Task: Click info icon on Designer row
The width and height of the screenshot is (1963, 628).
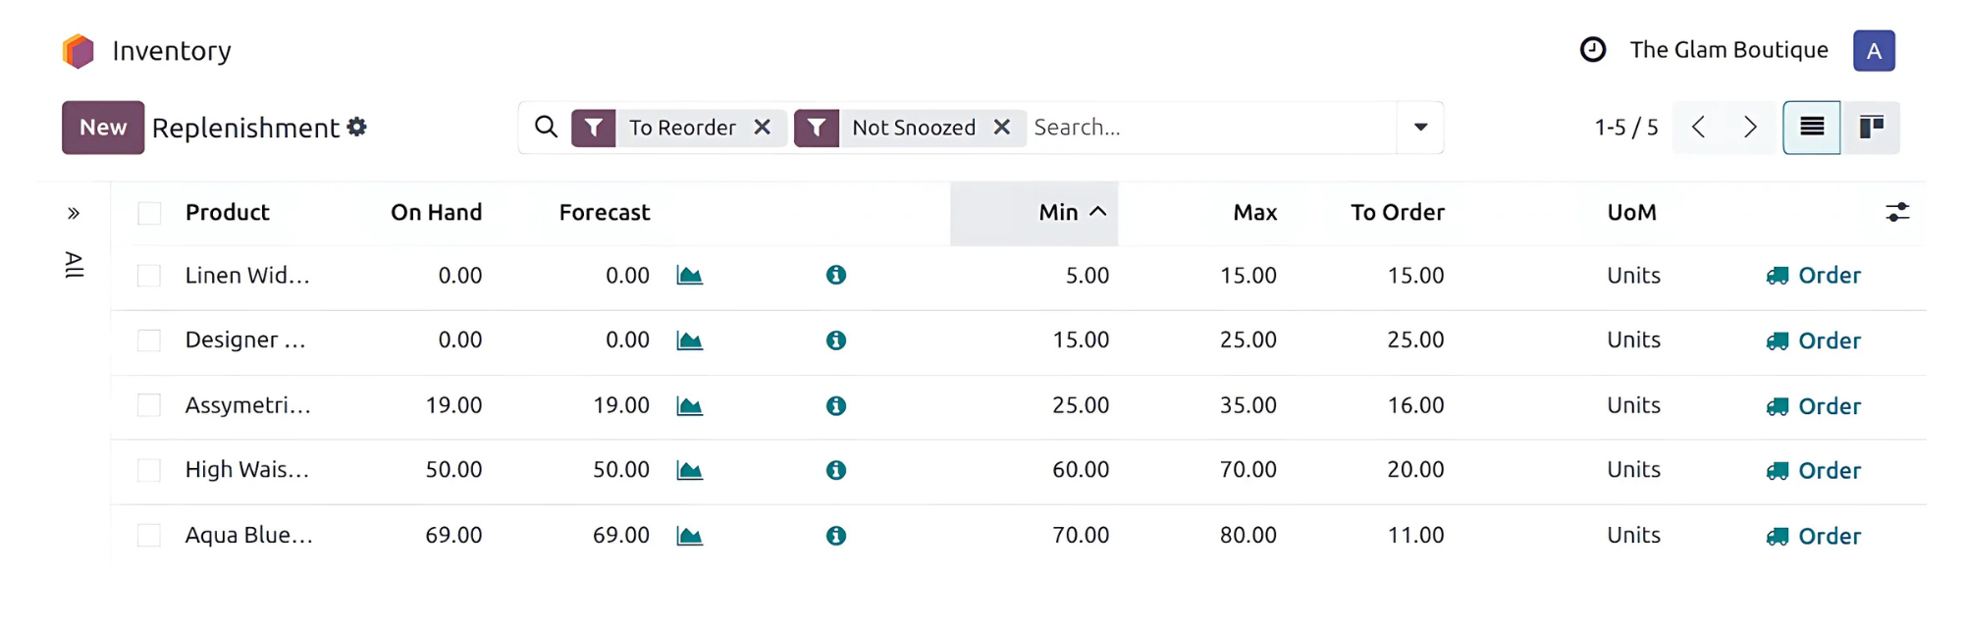Action: 835,340
